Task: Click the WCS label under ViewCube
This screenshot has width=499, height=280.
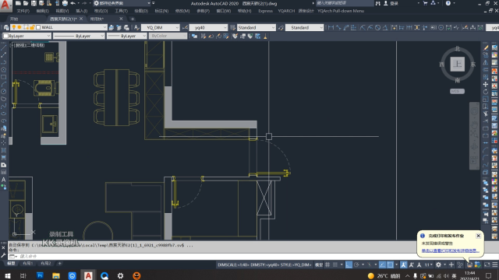Action: tap(458, 91)
